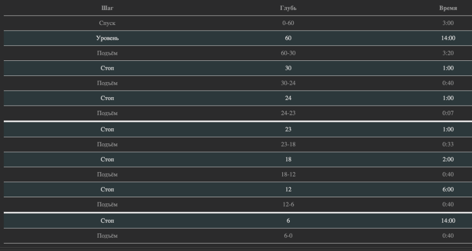Viewport: 472px width, 251px height.
Task: Select the Подъём 60-30 depth cell
Action: [288, 53]
